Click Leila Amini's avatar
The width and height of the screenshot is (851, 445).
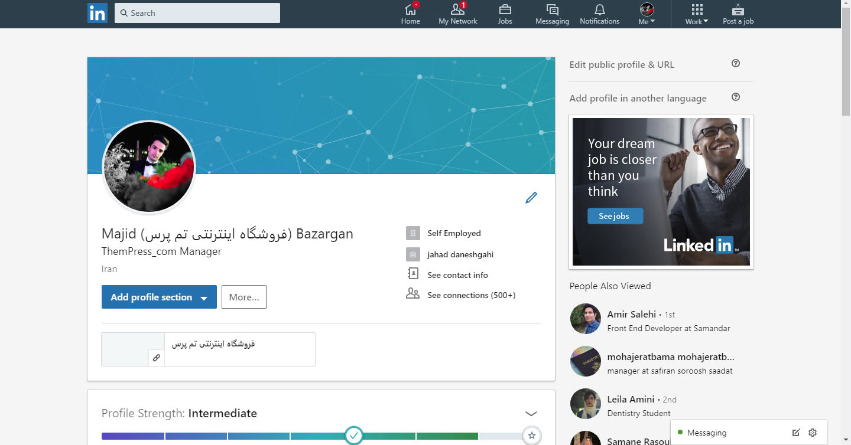coord(585,404)
